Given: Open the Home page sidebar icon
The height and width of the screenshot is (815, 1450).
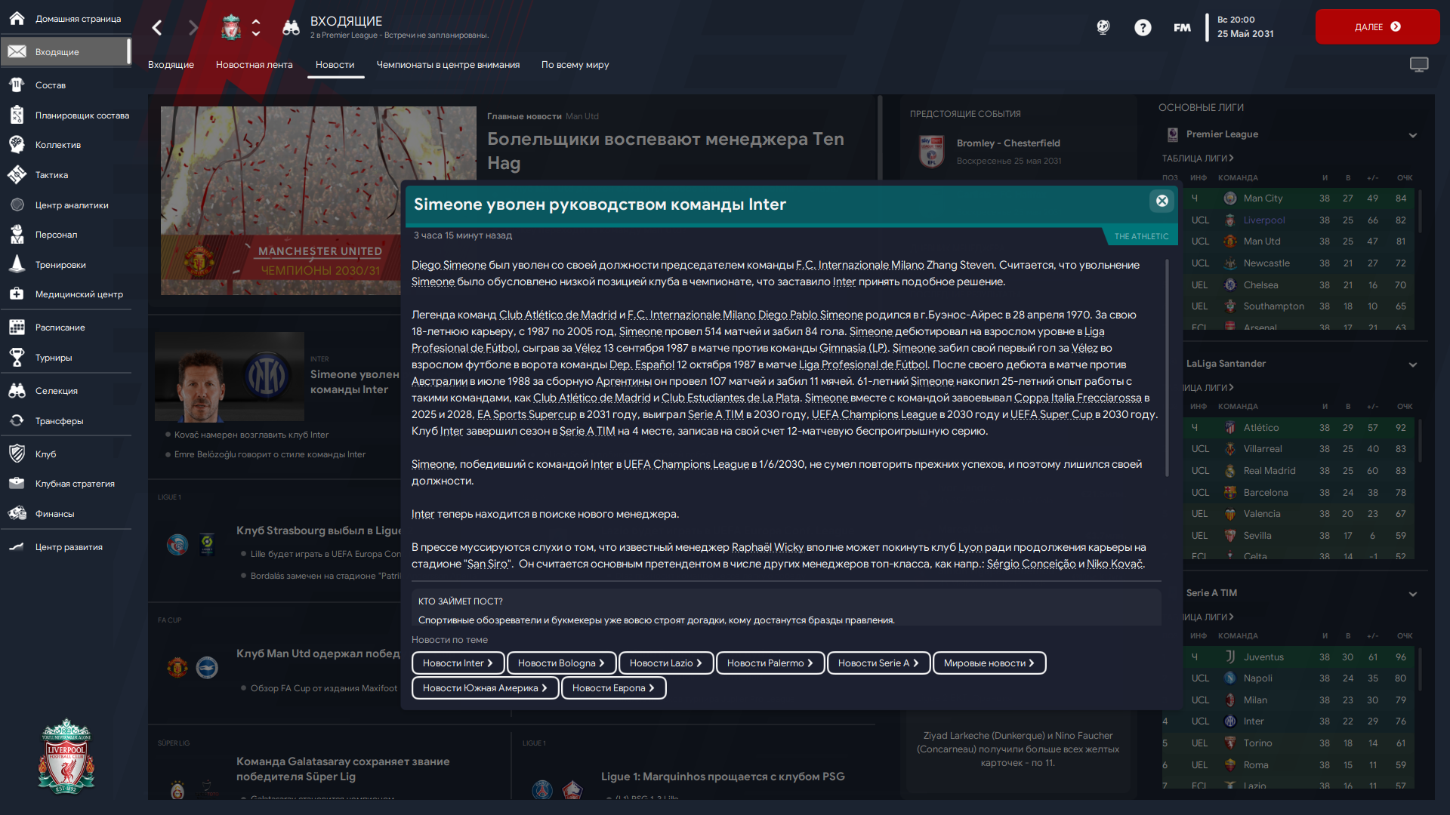Looking at the screenshot, I should pyautogui.click(x=17, y=18).
